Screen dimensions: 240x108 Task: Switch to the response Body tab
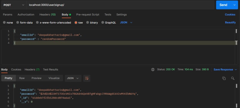(4, 69)
